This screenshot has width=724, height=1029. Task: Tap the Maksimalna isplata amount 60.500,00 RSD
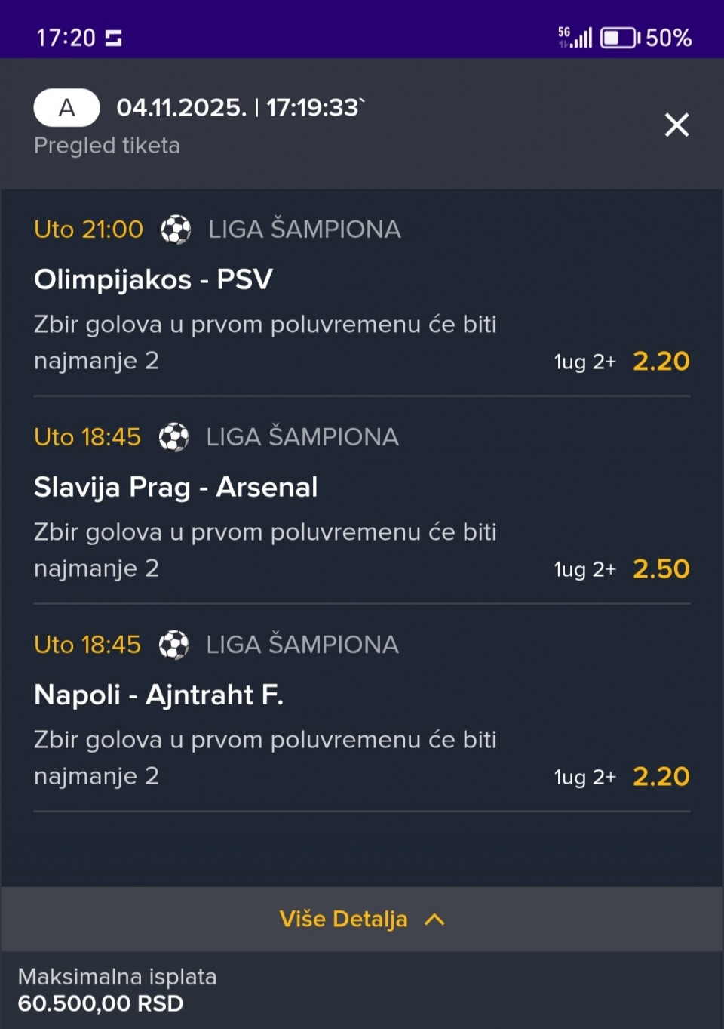pyautogui.click(x=100, y=1003)
